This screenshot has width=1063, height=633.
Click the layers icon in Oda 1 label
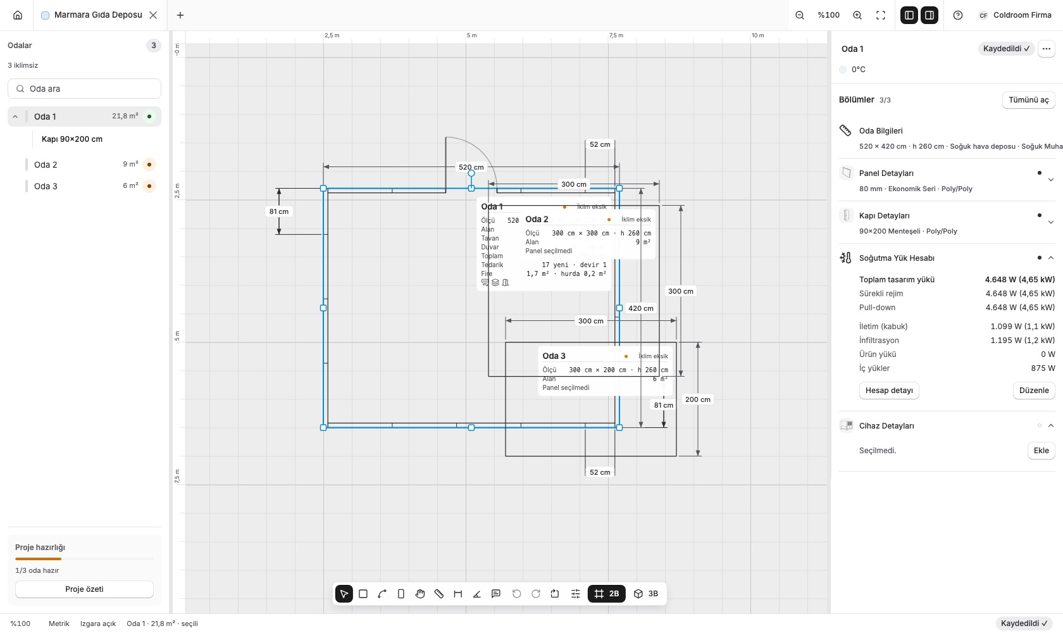point(495,282)
